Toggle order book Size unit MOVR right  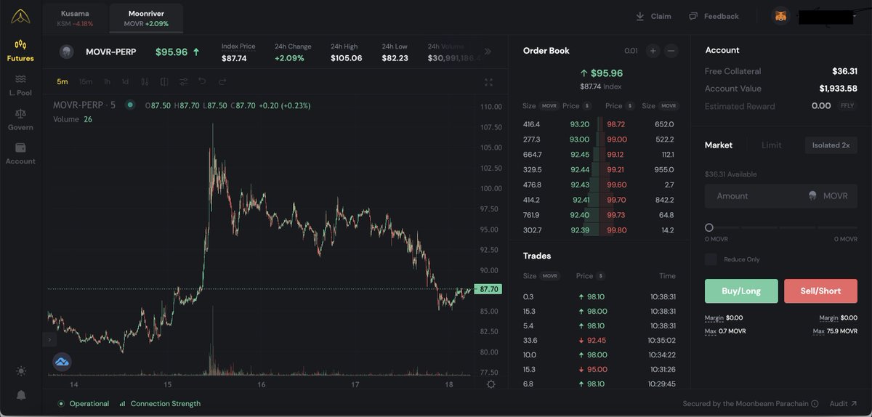click(669, 106)
